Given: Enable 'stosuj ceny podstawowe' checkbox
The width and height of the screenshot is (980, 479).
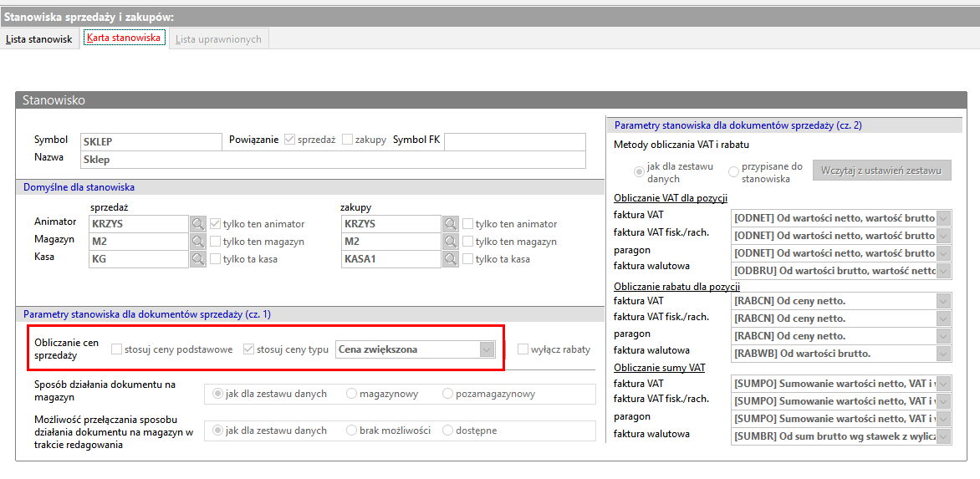Looking at the screenshot, I should (x=117, y=349).
